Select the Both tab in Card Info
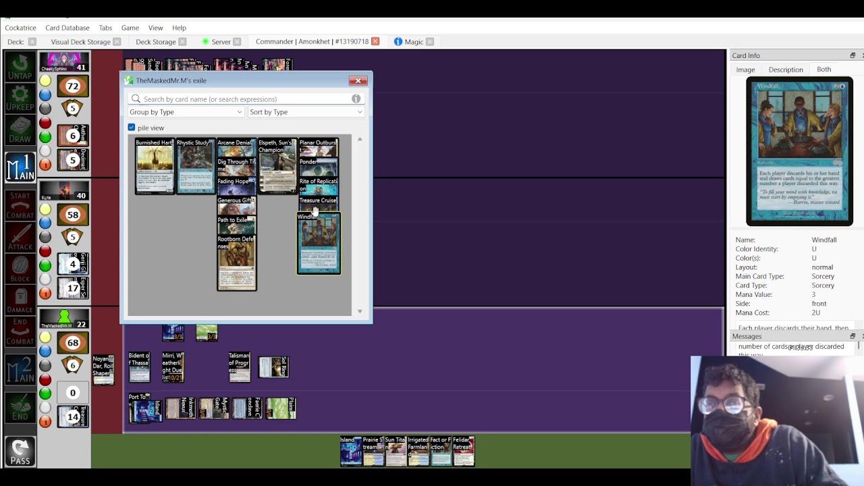 pyautogui.click(x=823, y=70)
